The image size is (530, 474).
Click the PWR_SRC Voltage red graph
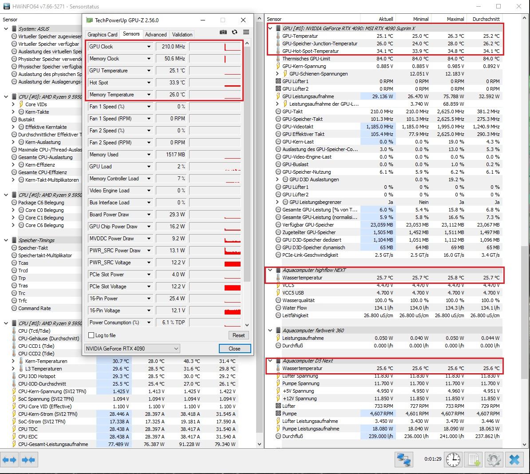215,263
